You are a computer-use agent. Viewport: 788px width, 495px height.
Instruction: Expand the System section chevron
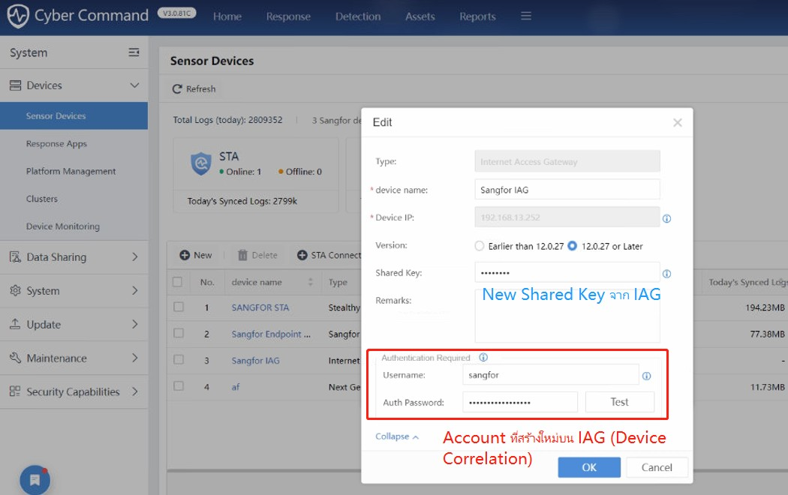(x=134, y=291)
